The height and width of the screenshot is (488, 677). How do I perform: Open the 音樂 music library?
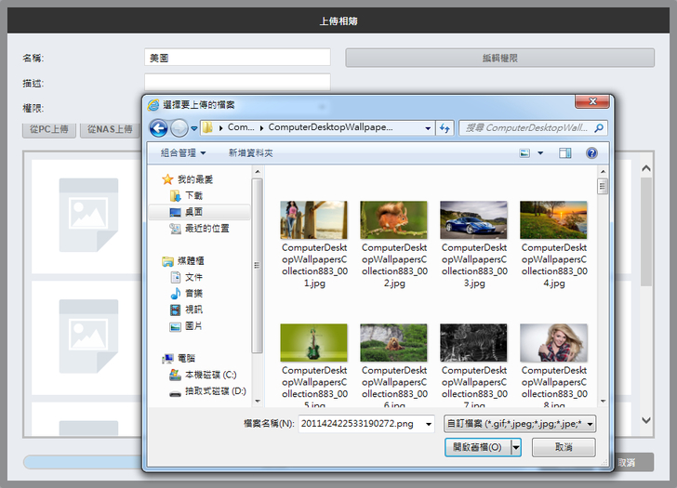187,294
